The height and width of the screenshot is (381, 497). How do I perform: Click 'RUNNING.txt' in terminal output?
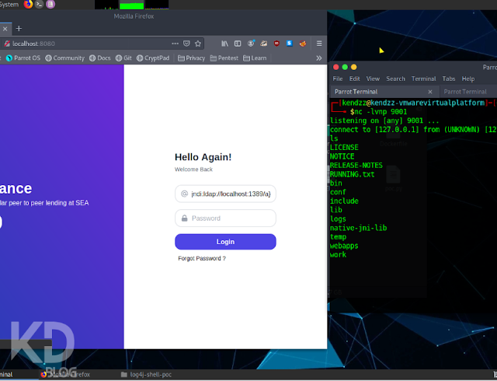click(x=352, y=174)
